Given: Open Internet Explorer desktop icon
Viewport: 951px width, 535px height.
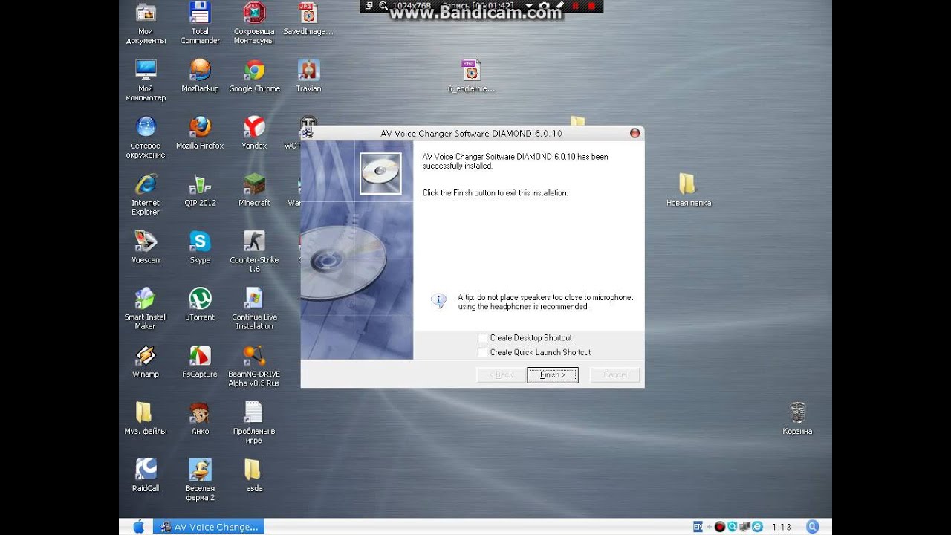Looking at the screenshot, I should 146,195.
